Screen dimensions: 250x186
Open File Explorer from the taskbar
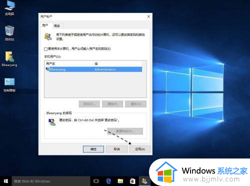pos(120,181)
